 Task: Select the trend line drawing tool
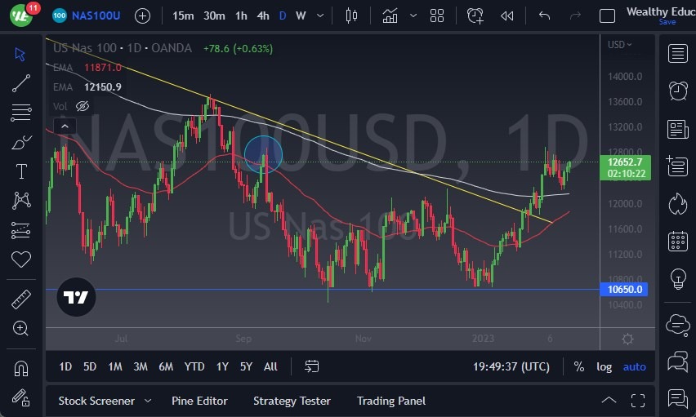pos(21,83)
